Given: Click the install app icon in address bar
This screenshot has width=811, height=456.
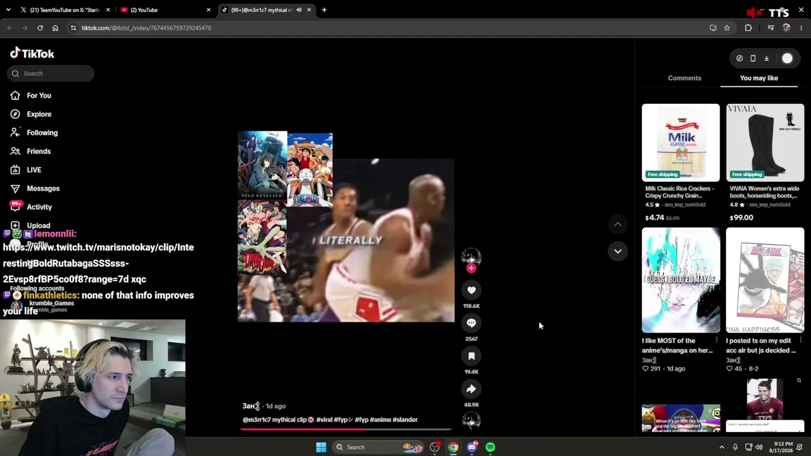Looking at the screenshot, I should coord(713,28).
